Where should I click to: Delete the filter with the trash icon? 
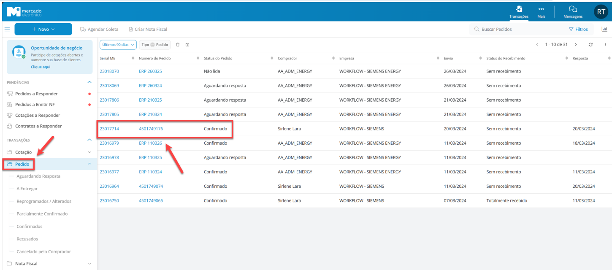click(x=178, y=45)
